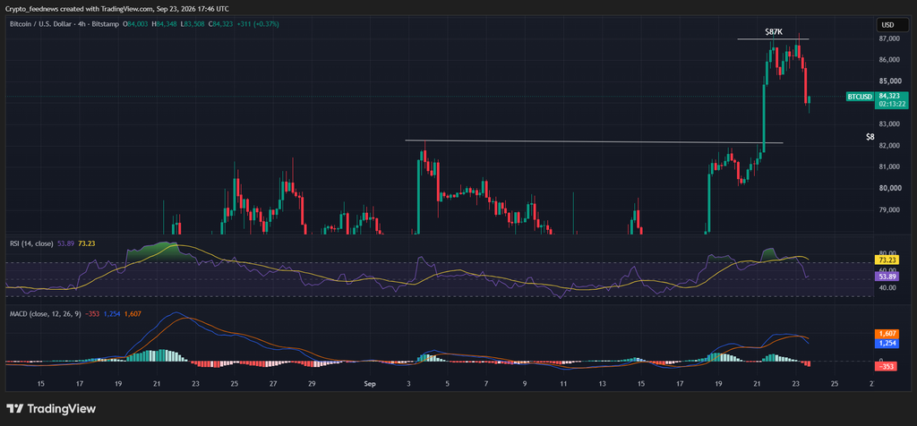This screenshot has width=917, height=426.
Task: Click the +311 (+0.37%) change value
Action: (x=257, y=24)
